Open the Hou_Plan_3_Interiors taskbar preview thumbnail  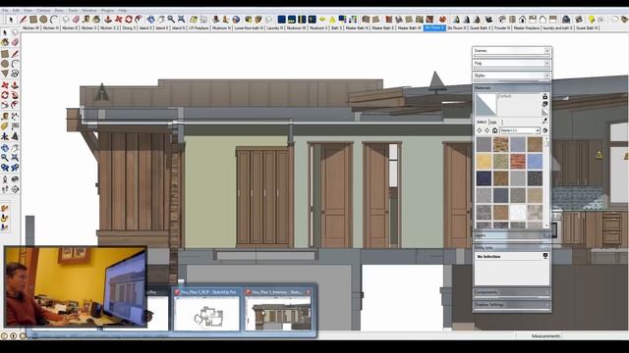click(278, 310)
